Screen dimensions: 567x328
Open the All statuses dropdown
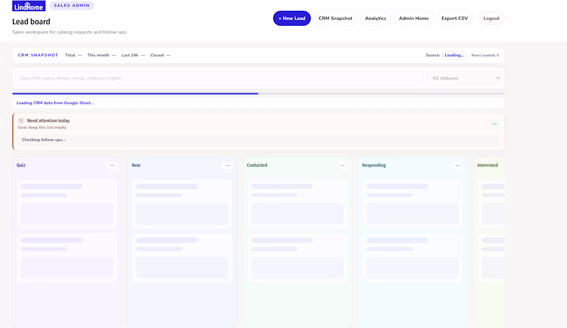pos(464,78)
